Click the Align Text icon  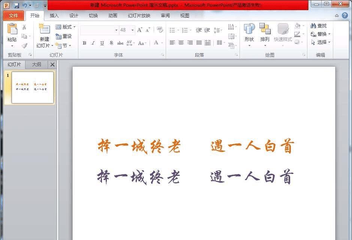(x=231, y=36)
